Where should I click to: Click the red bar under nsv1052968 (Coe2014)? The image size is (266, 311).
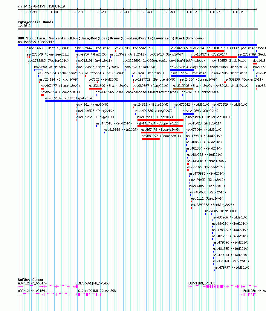pyautogui.click(x=160, y=120)
